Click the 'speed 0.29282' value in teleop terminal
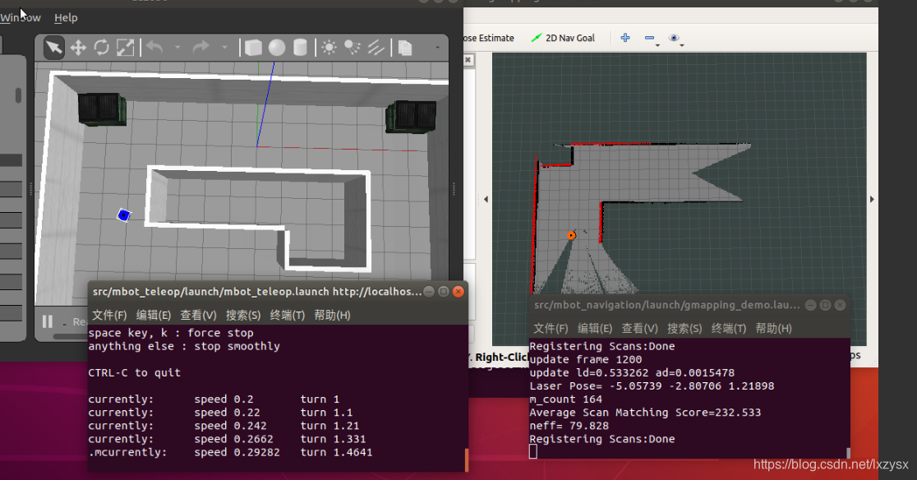 point(237,452)
